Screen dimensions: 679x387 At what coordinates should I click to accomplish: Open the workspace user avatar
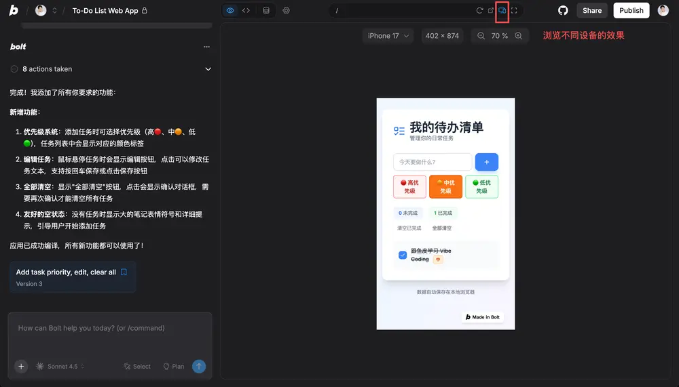pyautogui.click(x=41, y=10)
